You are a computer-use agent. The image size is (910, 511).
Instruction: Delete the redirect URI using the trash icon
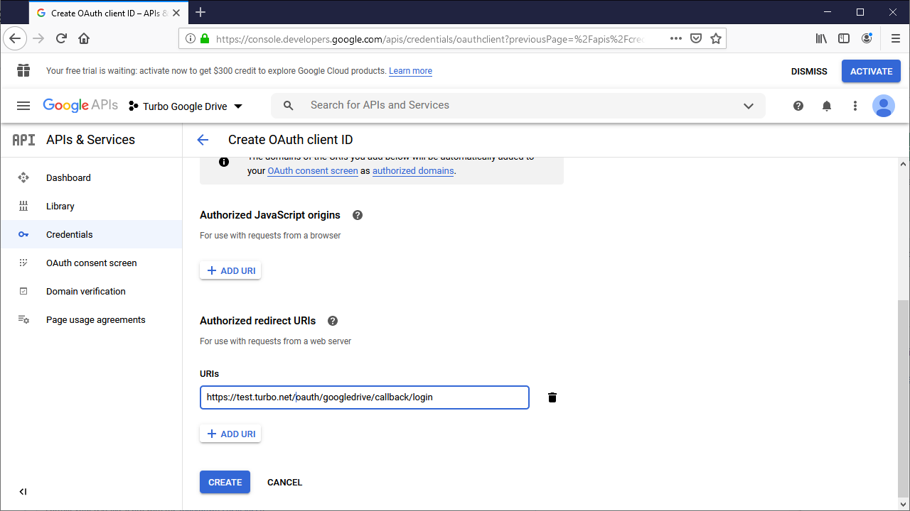coord(552,397)
